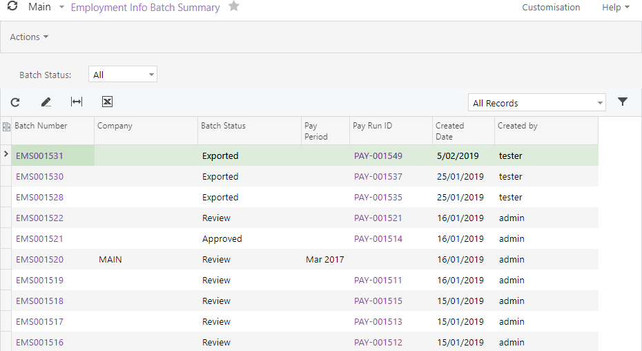
Task: Open the grid filter funnel icon
Action: click(x=623, y=102)
